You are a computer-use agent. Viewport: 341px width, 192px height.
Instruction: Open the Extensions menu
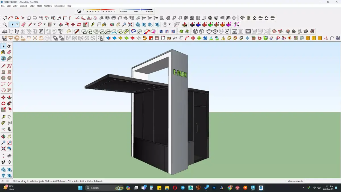[59, 6]
